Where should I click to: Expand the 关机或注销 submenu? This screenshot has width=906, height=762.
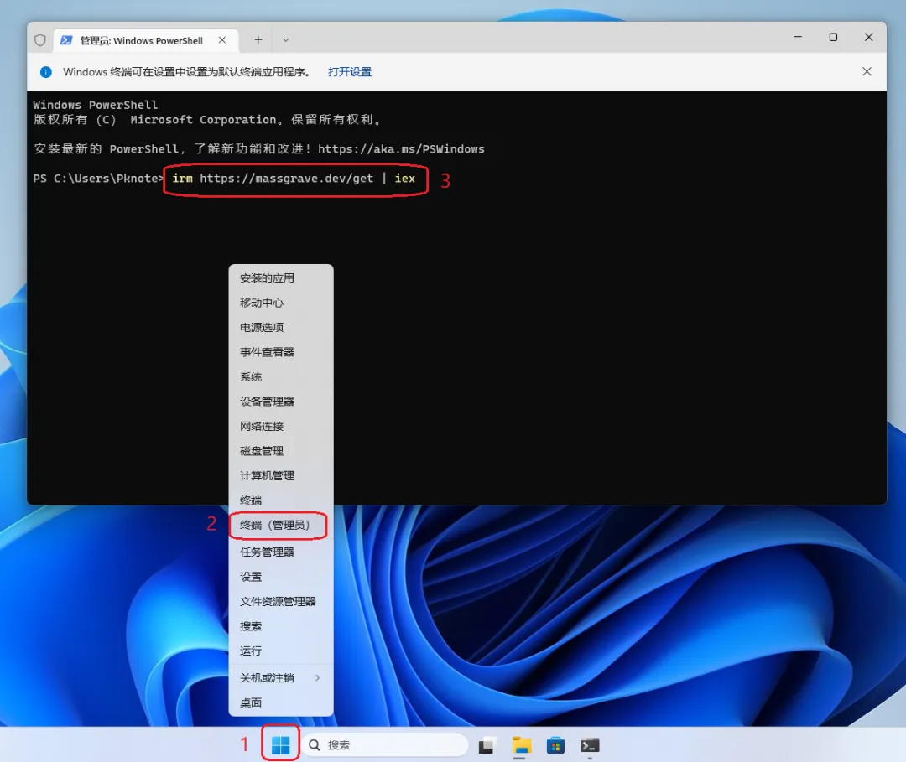tap(281, 677)
